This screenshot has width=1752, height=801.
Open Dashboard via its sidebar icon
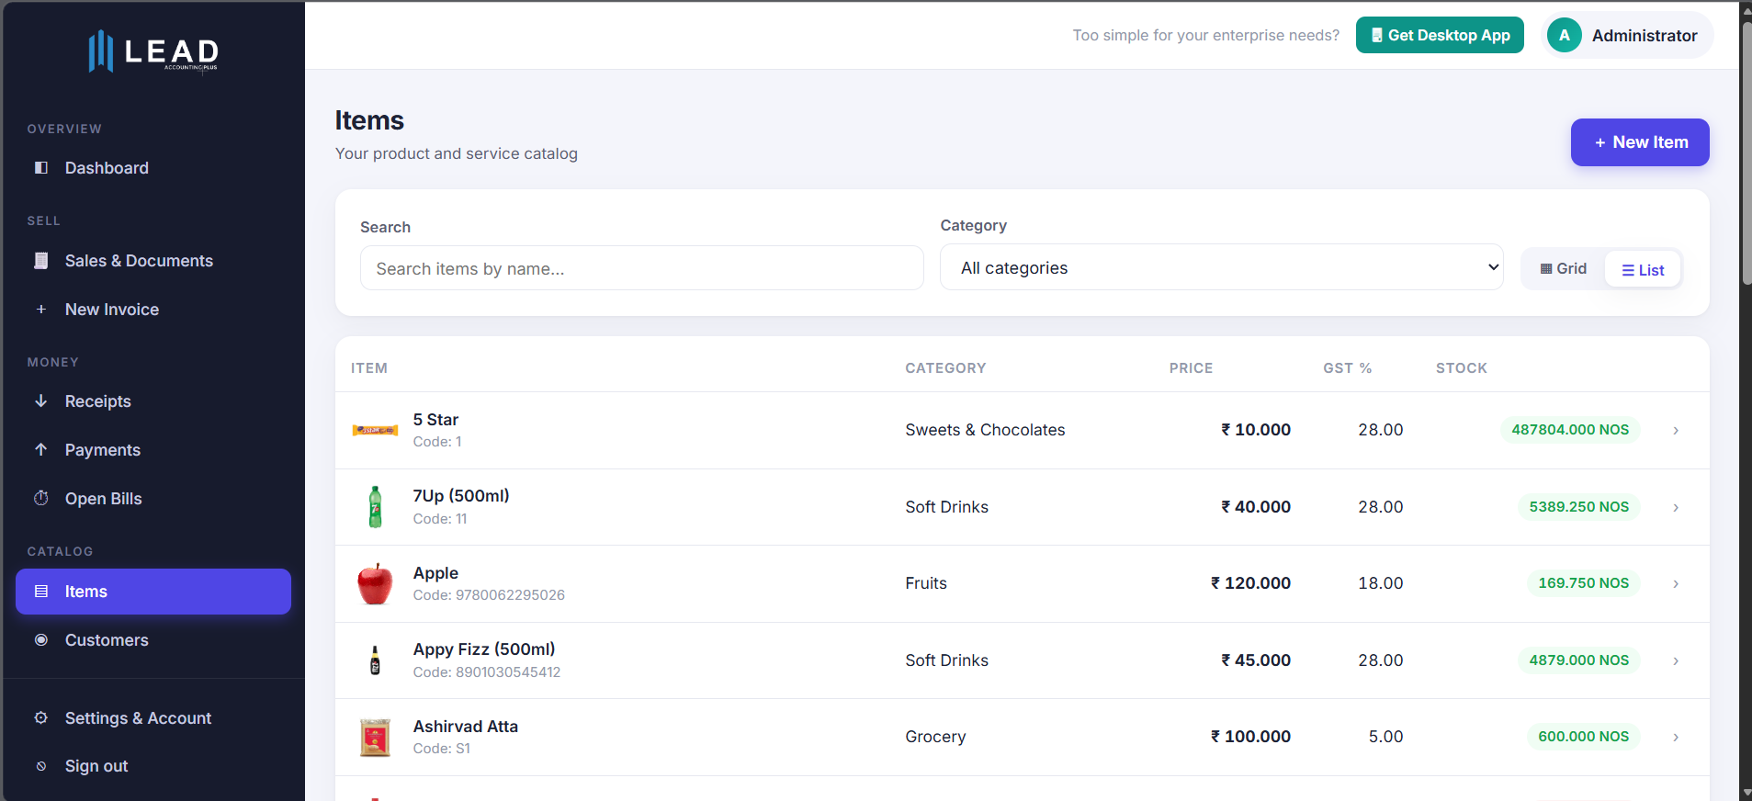41,168
